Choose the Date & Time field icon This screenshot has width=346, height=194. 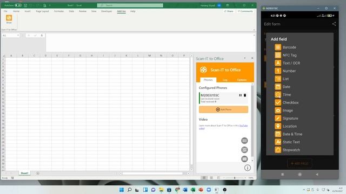pyautogui.click(x=278, y=134)
